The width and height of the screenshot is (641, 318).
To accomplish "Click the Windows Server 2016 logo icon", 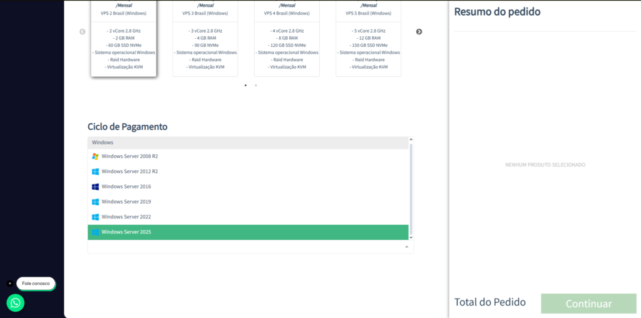I will (x=95, y=187).
